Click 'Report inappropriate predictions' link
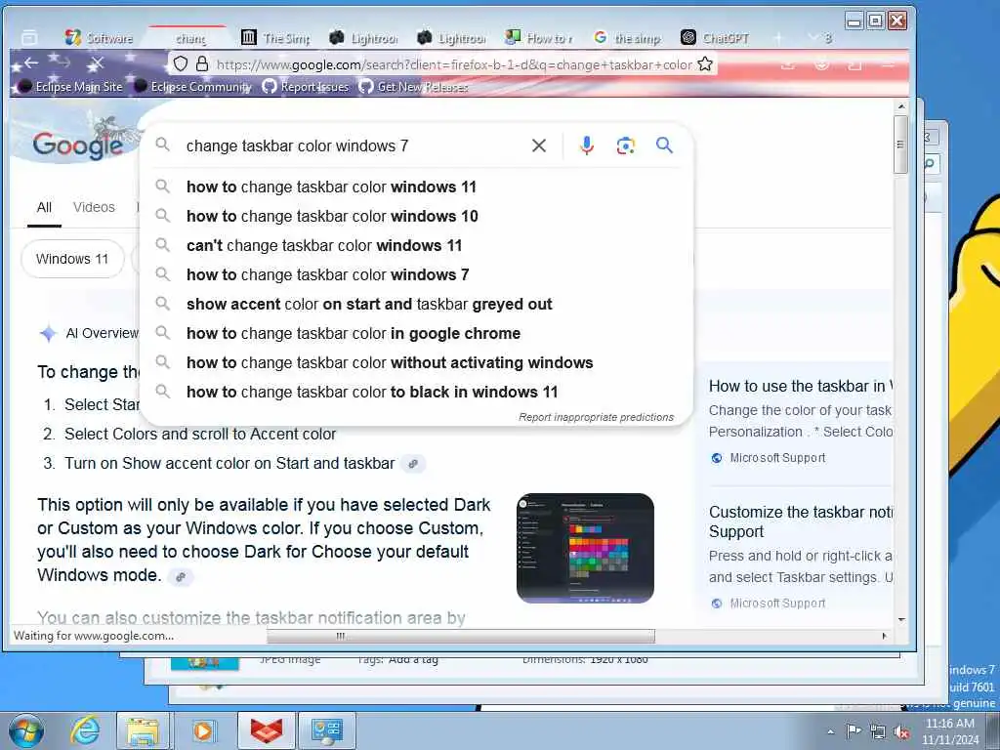1000x750 pixels. pyautogui.click(x=596, y=417)
